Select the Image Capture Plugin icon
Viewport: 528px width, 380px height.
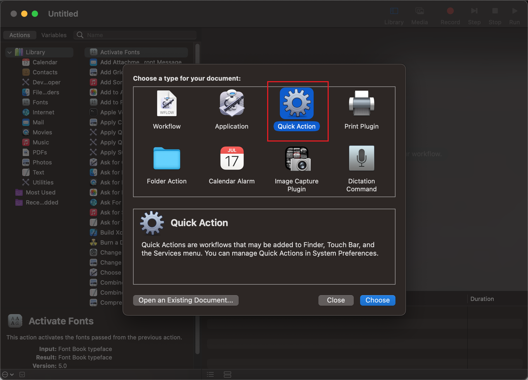298,158
